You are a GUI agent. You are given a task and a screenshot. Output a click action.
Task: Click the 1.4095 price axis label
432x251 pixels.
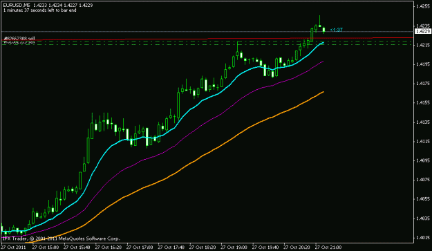tap(424, 160)
